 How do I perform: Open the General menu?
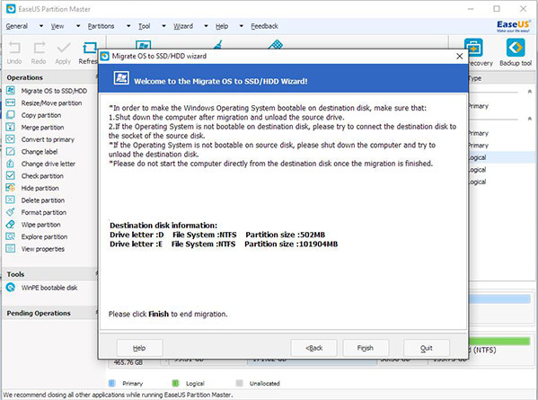click(17, 26)
